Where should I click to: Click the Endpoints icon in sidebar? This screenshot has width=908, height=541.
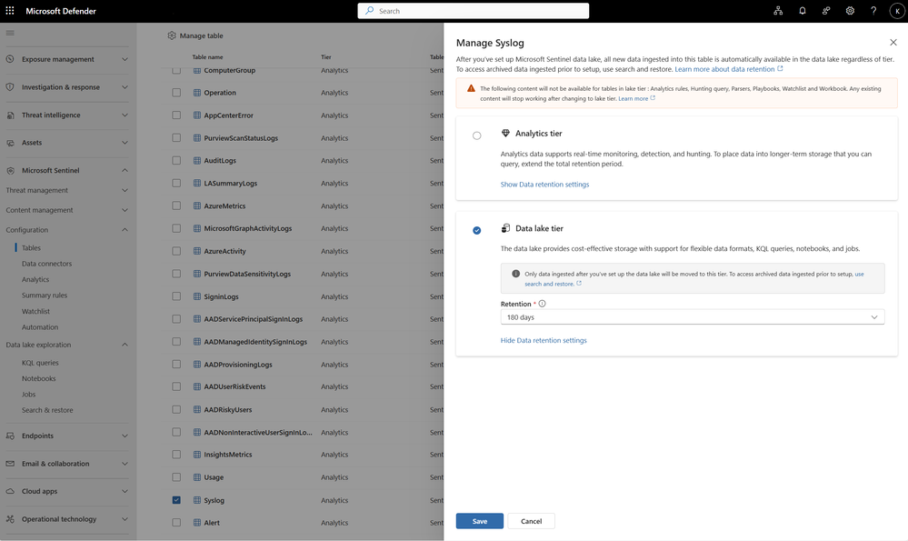click(10, 436)
